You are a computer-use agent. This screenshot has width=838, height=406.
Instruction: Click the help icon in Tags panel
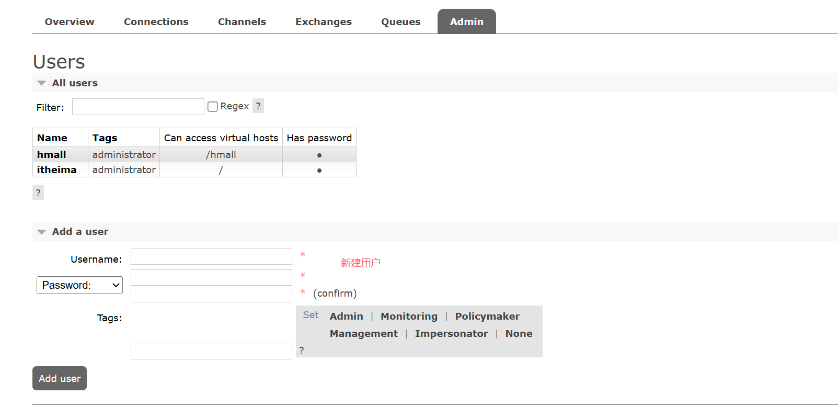coord(302,350)
